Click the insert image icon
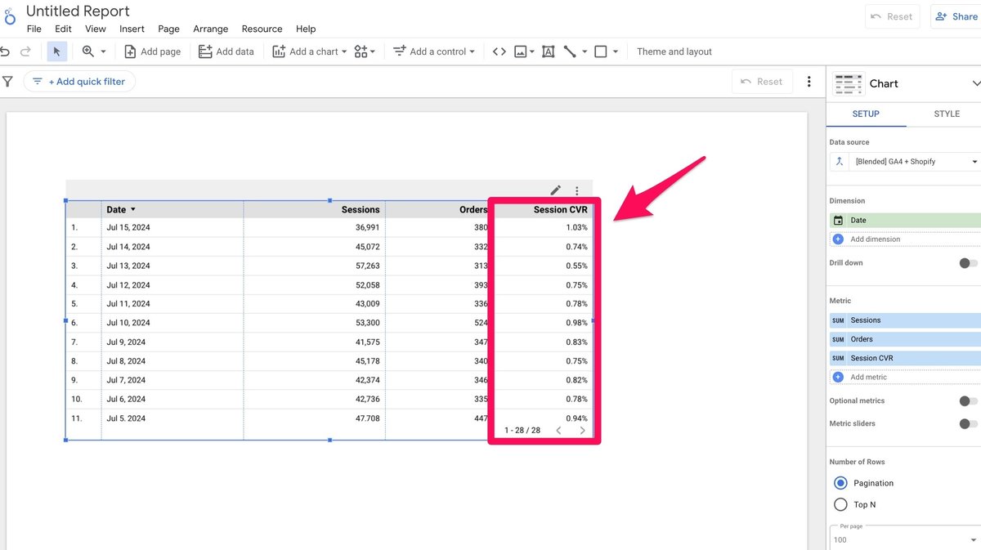981x550 pixels. [521, 51]
